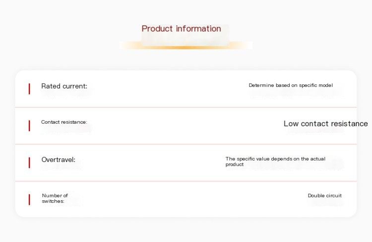Click the word 'product' in Overtravel value
372x242 pixels.
pos(235,164)
